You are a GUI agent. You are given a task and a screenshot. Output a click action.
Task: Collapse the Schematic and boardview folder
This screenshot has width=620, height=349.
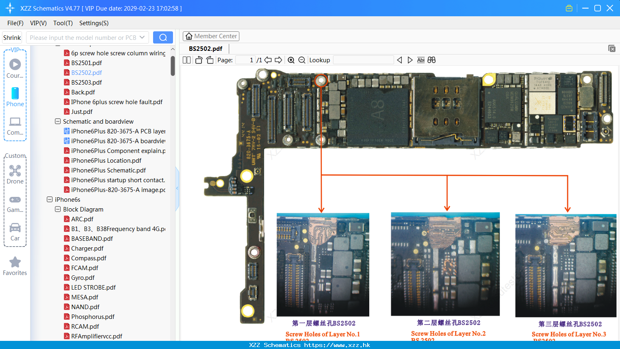tap(58, 121)
